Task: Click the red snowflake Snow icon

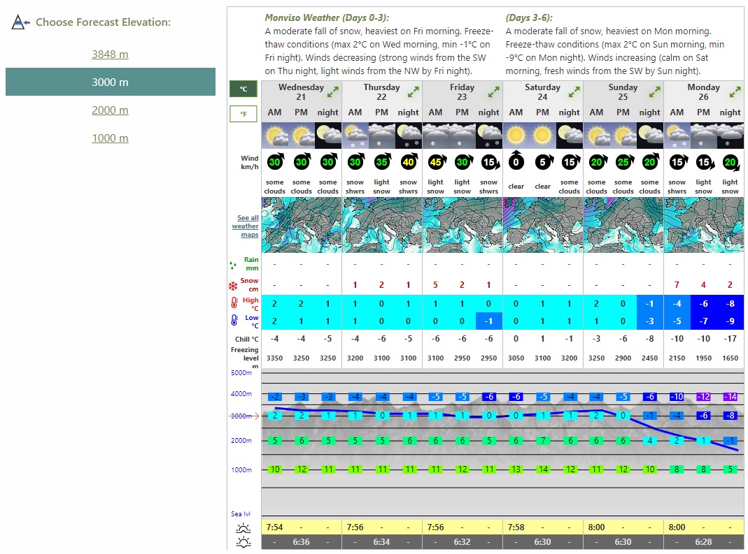Action: tap(233, 286)
